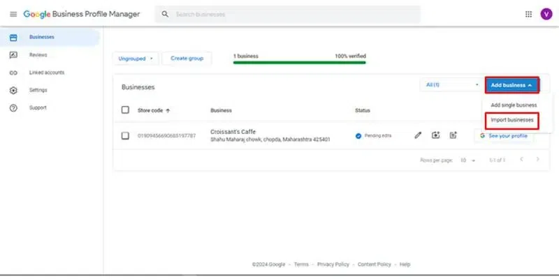Viewport: 559px width, 279px height.
Task: Collapse the Add business dropdown button
Action: click(511, 85)
